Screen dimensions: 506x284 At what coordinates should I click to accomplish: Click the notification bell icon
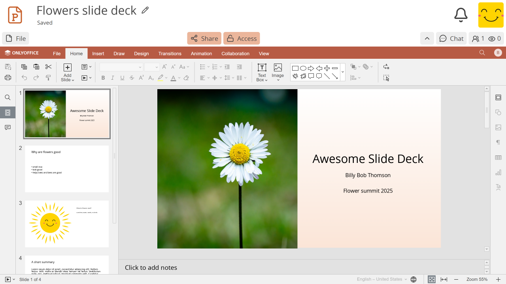point(461,15)
